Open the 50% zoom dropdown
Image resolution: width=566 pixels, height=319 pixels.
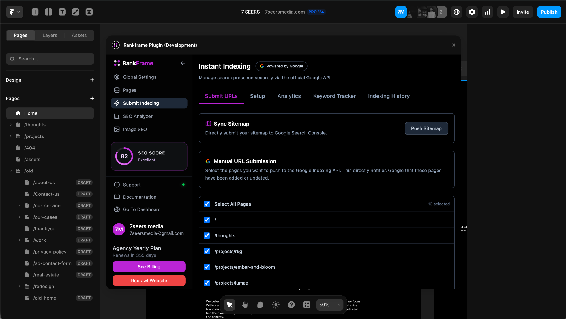pos(330,305)
